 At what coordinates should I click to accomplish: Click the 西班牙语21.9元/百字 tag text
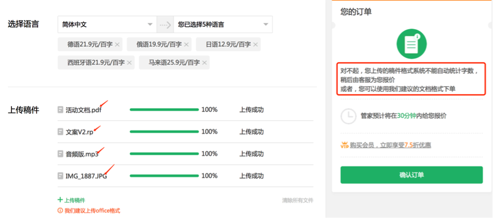[x=96, y=63]
